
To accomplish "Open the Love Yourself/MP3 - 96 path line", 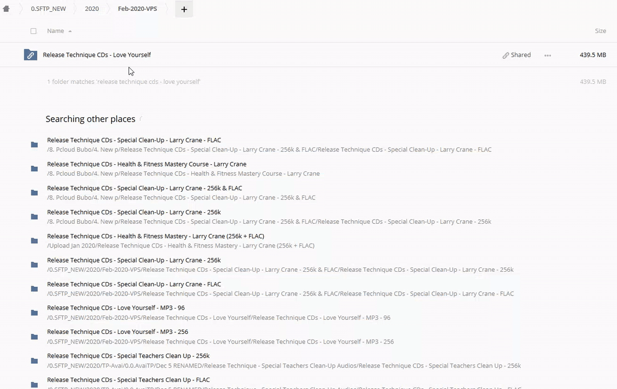I will [x=219, y=318].
